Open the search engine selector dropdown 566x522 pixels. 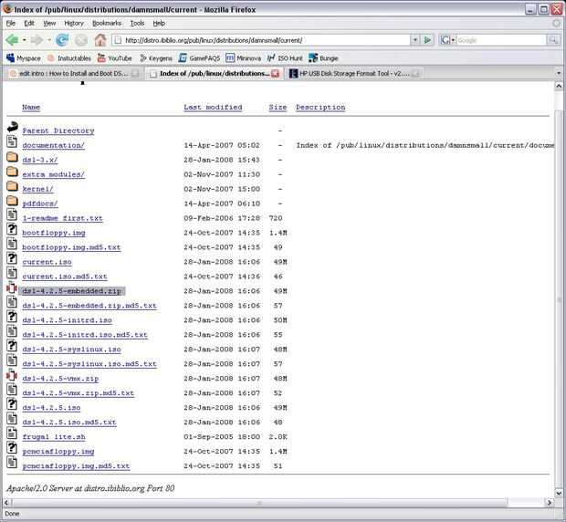tap(447, 40)
